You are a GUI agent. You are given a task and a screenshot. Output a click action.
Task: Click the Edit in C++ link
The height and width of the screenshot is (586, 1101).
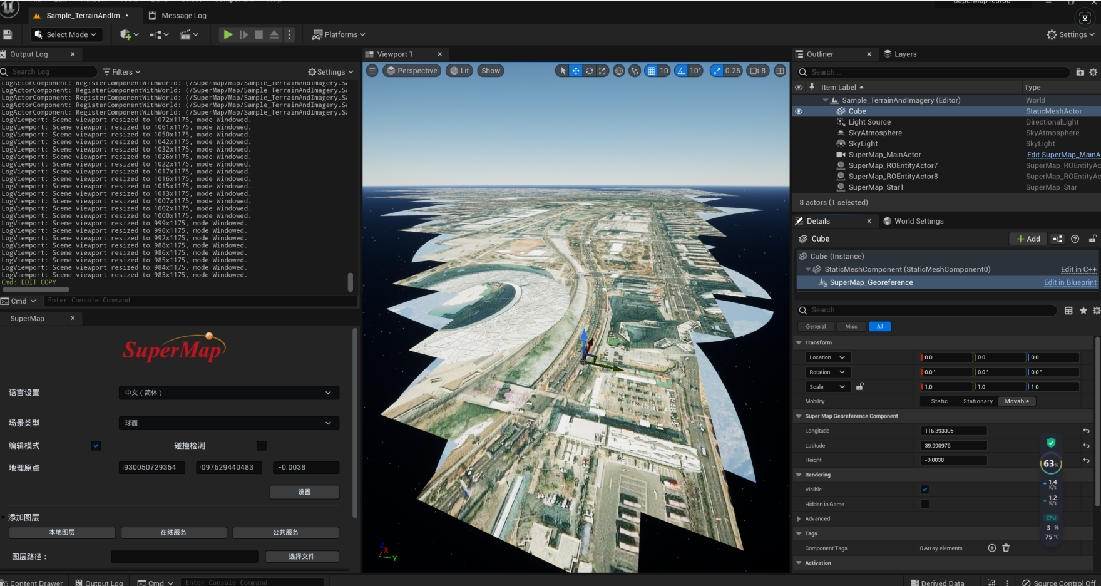click(x=1078, y=269)
